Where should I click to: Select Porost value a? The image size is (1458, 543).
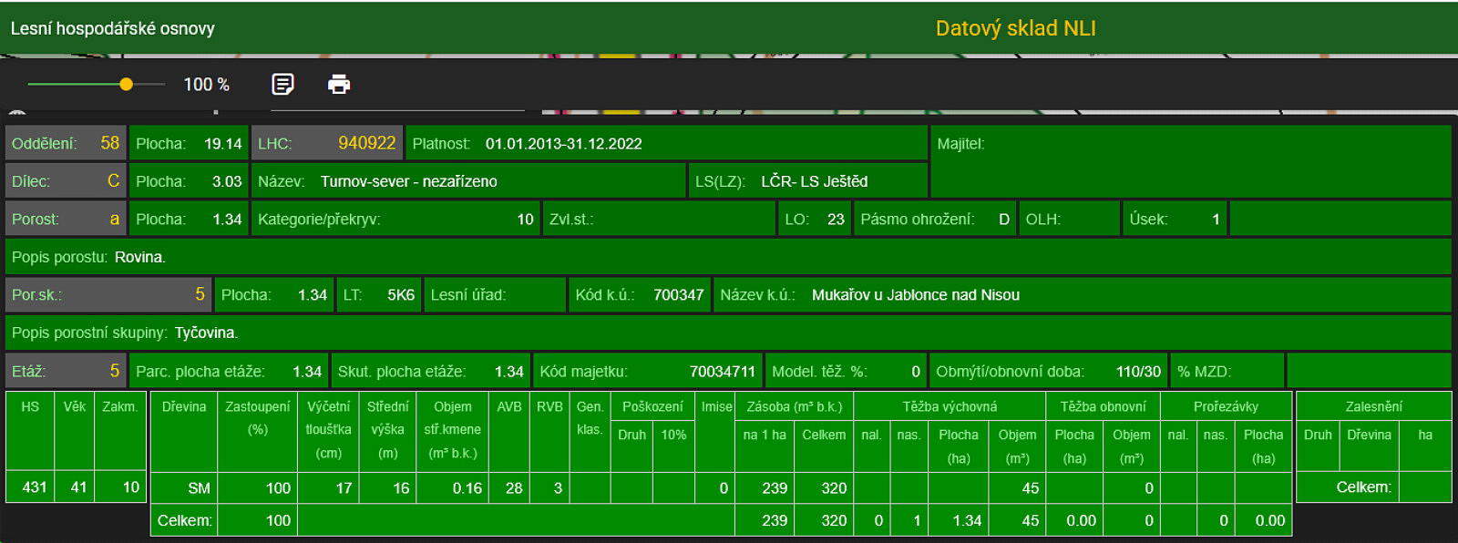coord(115,219)
